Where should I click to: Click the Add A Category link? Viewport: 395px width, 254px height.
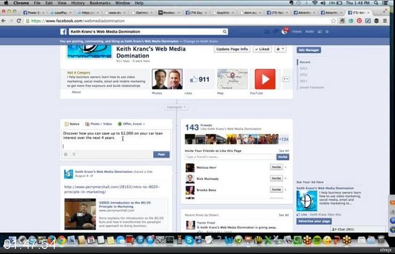(78, 72)
